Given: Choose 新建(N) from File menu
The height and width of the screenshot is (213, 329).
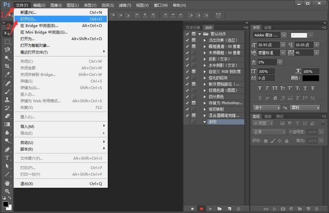Looking at the screenshot, I should tap(61, 12).
